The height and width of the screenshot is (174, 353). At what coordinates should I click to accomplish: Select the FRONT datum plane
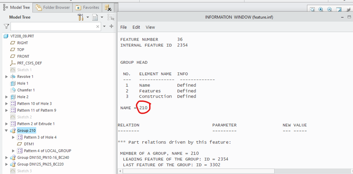pos(23,56)
